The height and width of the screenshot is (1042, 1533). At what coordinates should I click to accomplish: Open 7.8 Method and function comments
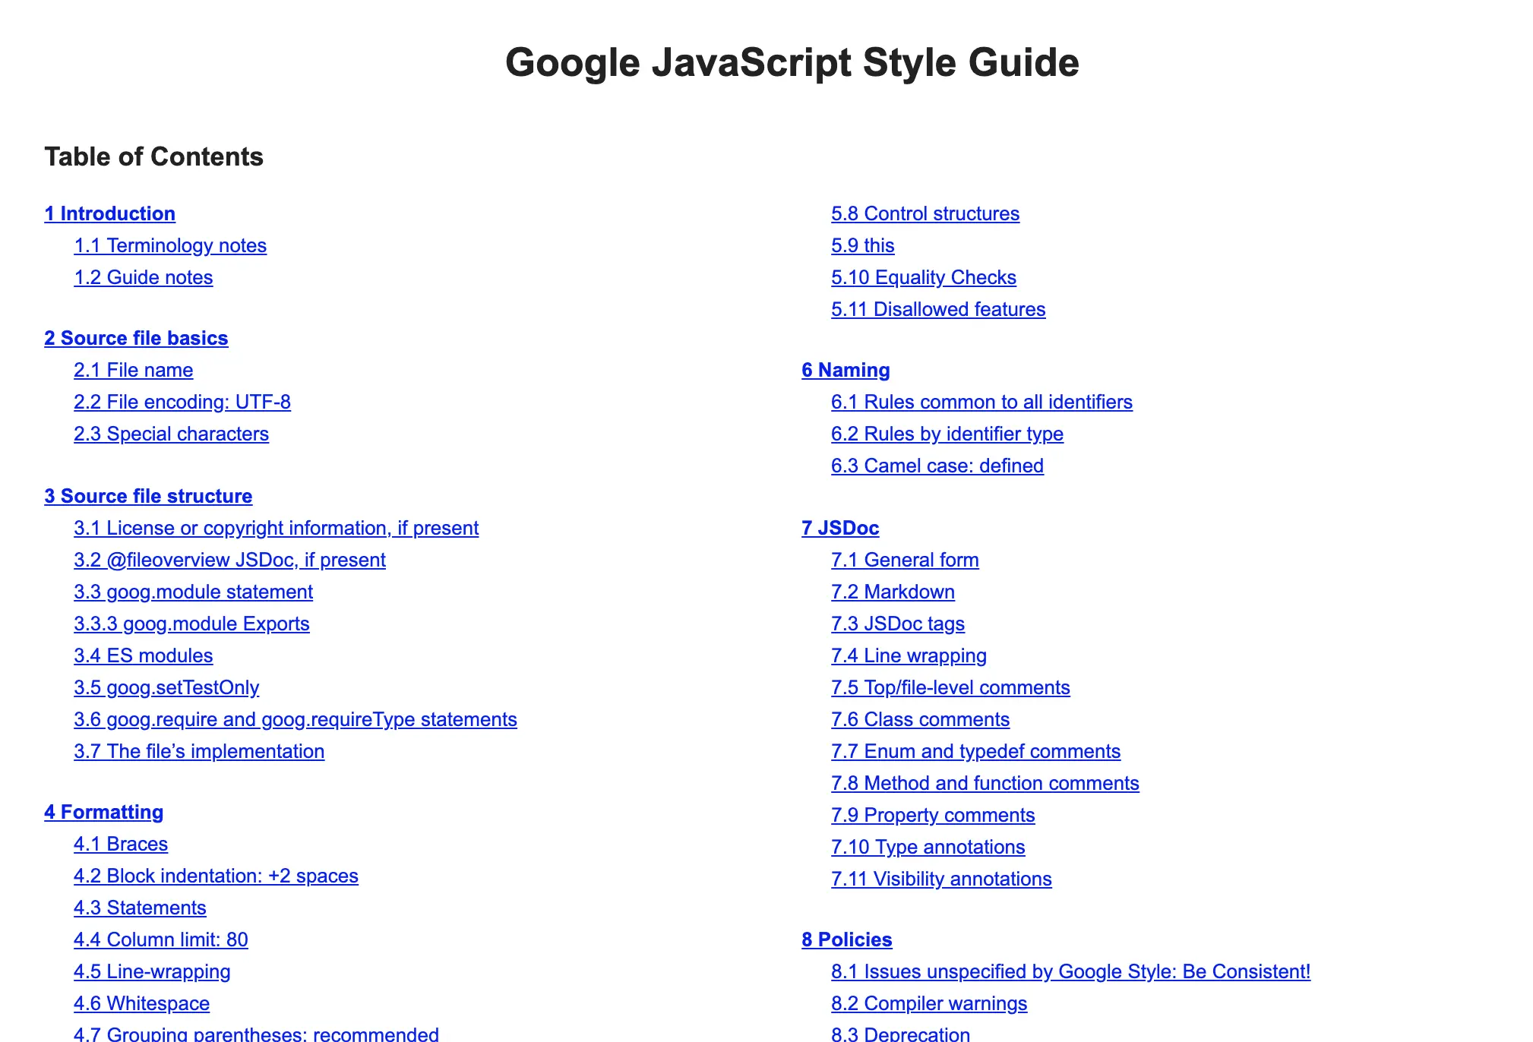click(x=985, y=783)
